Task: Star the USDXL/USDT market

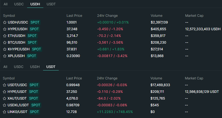Action: click(x=5, y=105)
